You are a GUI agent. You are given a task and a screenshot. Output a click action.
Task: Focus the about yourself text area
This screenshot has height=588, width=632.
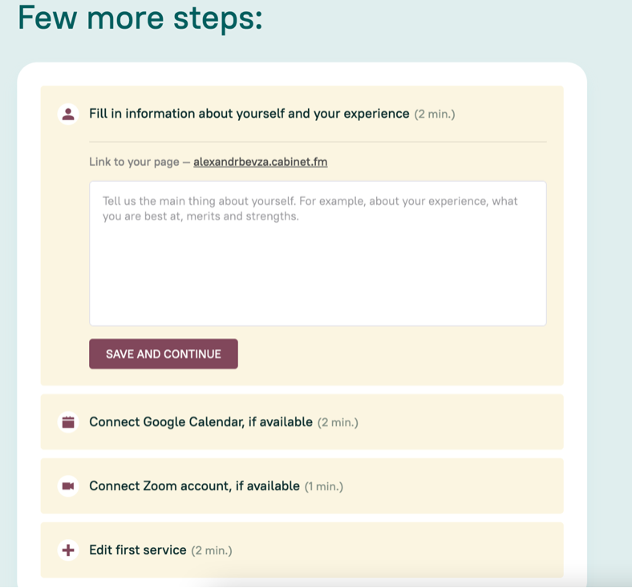coord(318,254)
